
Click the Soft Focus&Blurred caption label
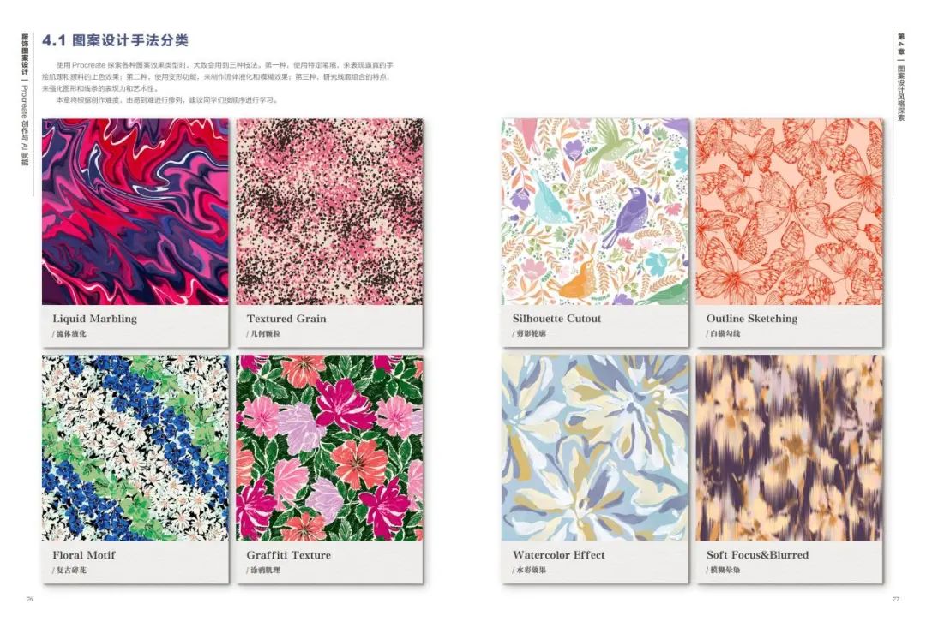pos(758,555)
